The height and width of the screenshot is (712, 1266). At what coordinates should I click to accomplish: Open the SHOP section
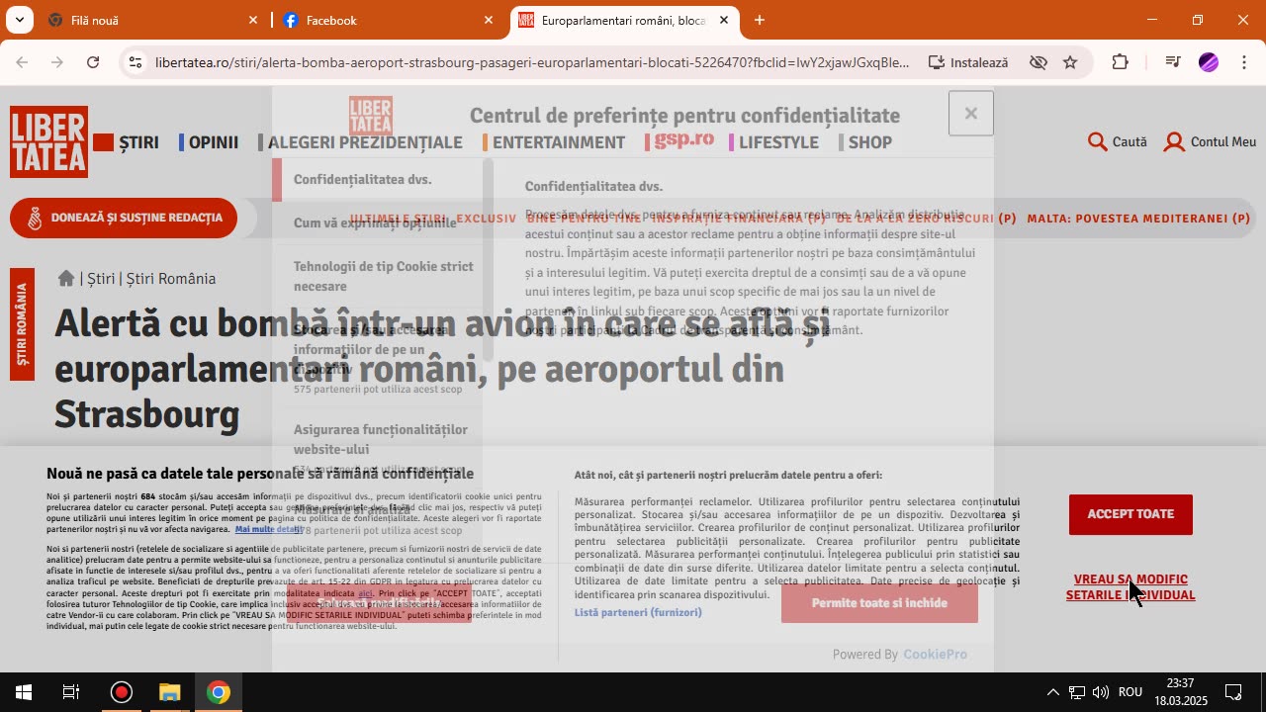pyautogui.click(x=870, y=142)
